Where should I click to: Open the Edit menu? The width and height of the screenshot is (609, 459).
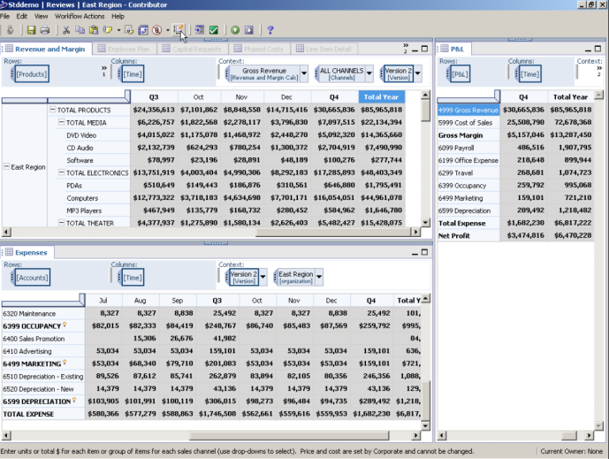(x=22, y=16)
